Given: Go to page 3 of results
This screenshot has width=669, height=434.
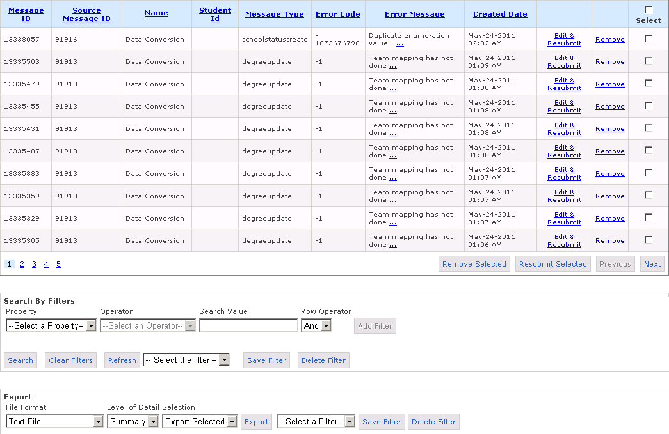Looking at the screenshot, I should (34, 264).
